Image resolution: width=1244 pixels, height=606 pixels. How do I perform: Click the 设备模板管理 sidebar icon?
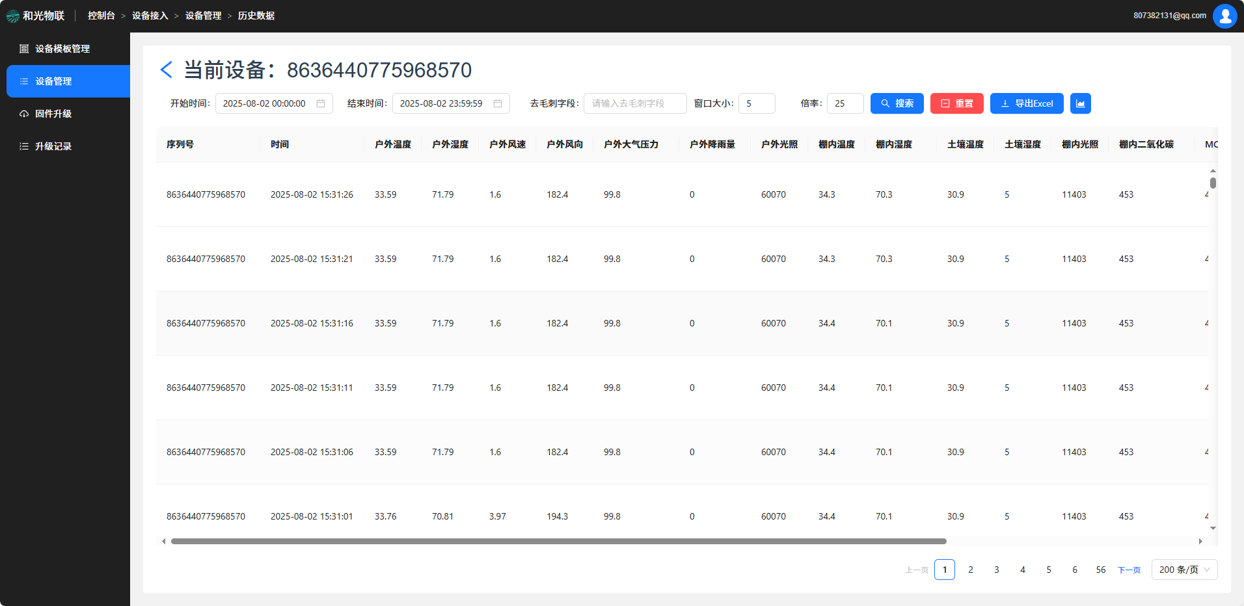24,49
